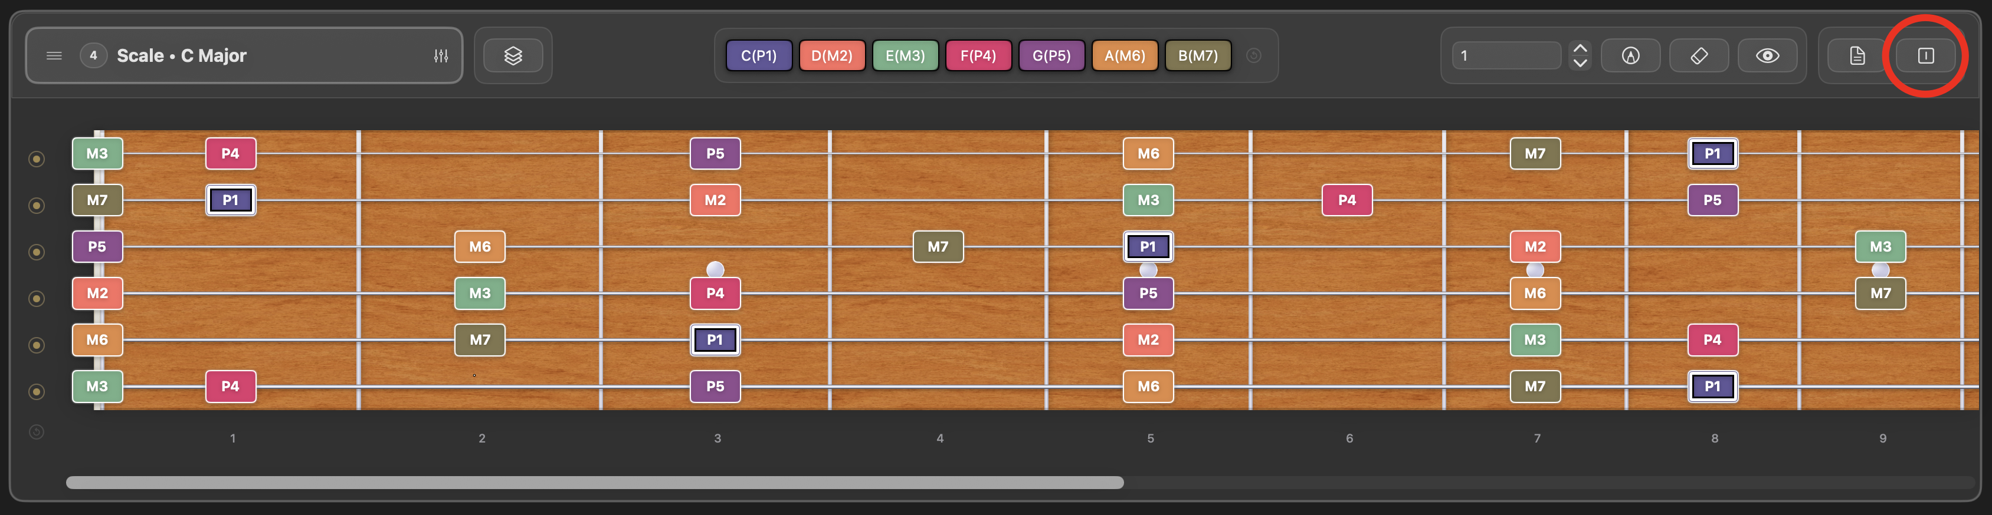Toggle the string selector beside open M6
Viewport: 1992px width, 515px height.
[x=37, y=345]
